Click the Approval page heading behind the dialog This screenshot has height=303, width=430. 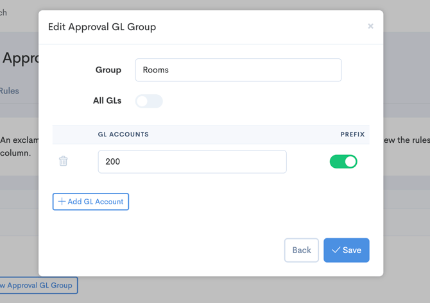coord(19,58)
